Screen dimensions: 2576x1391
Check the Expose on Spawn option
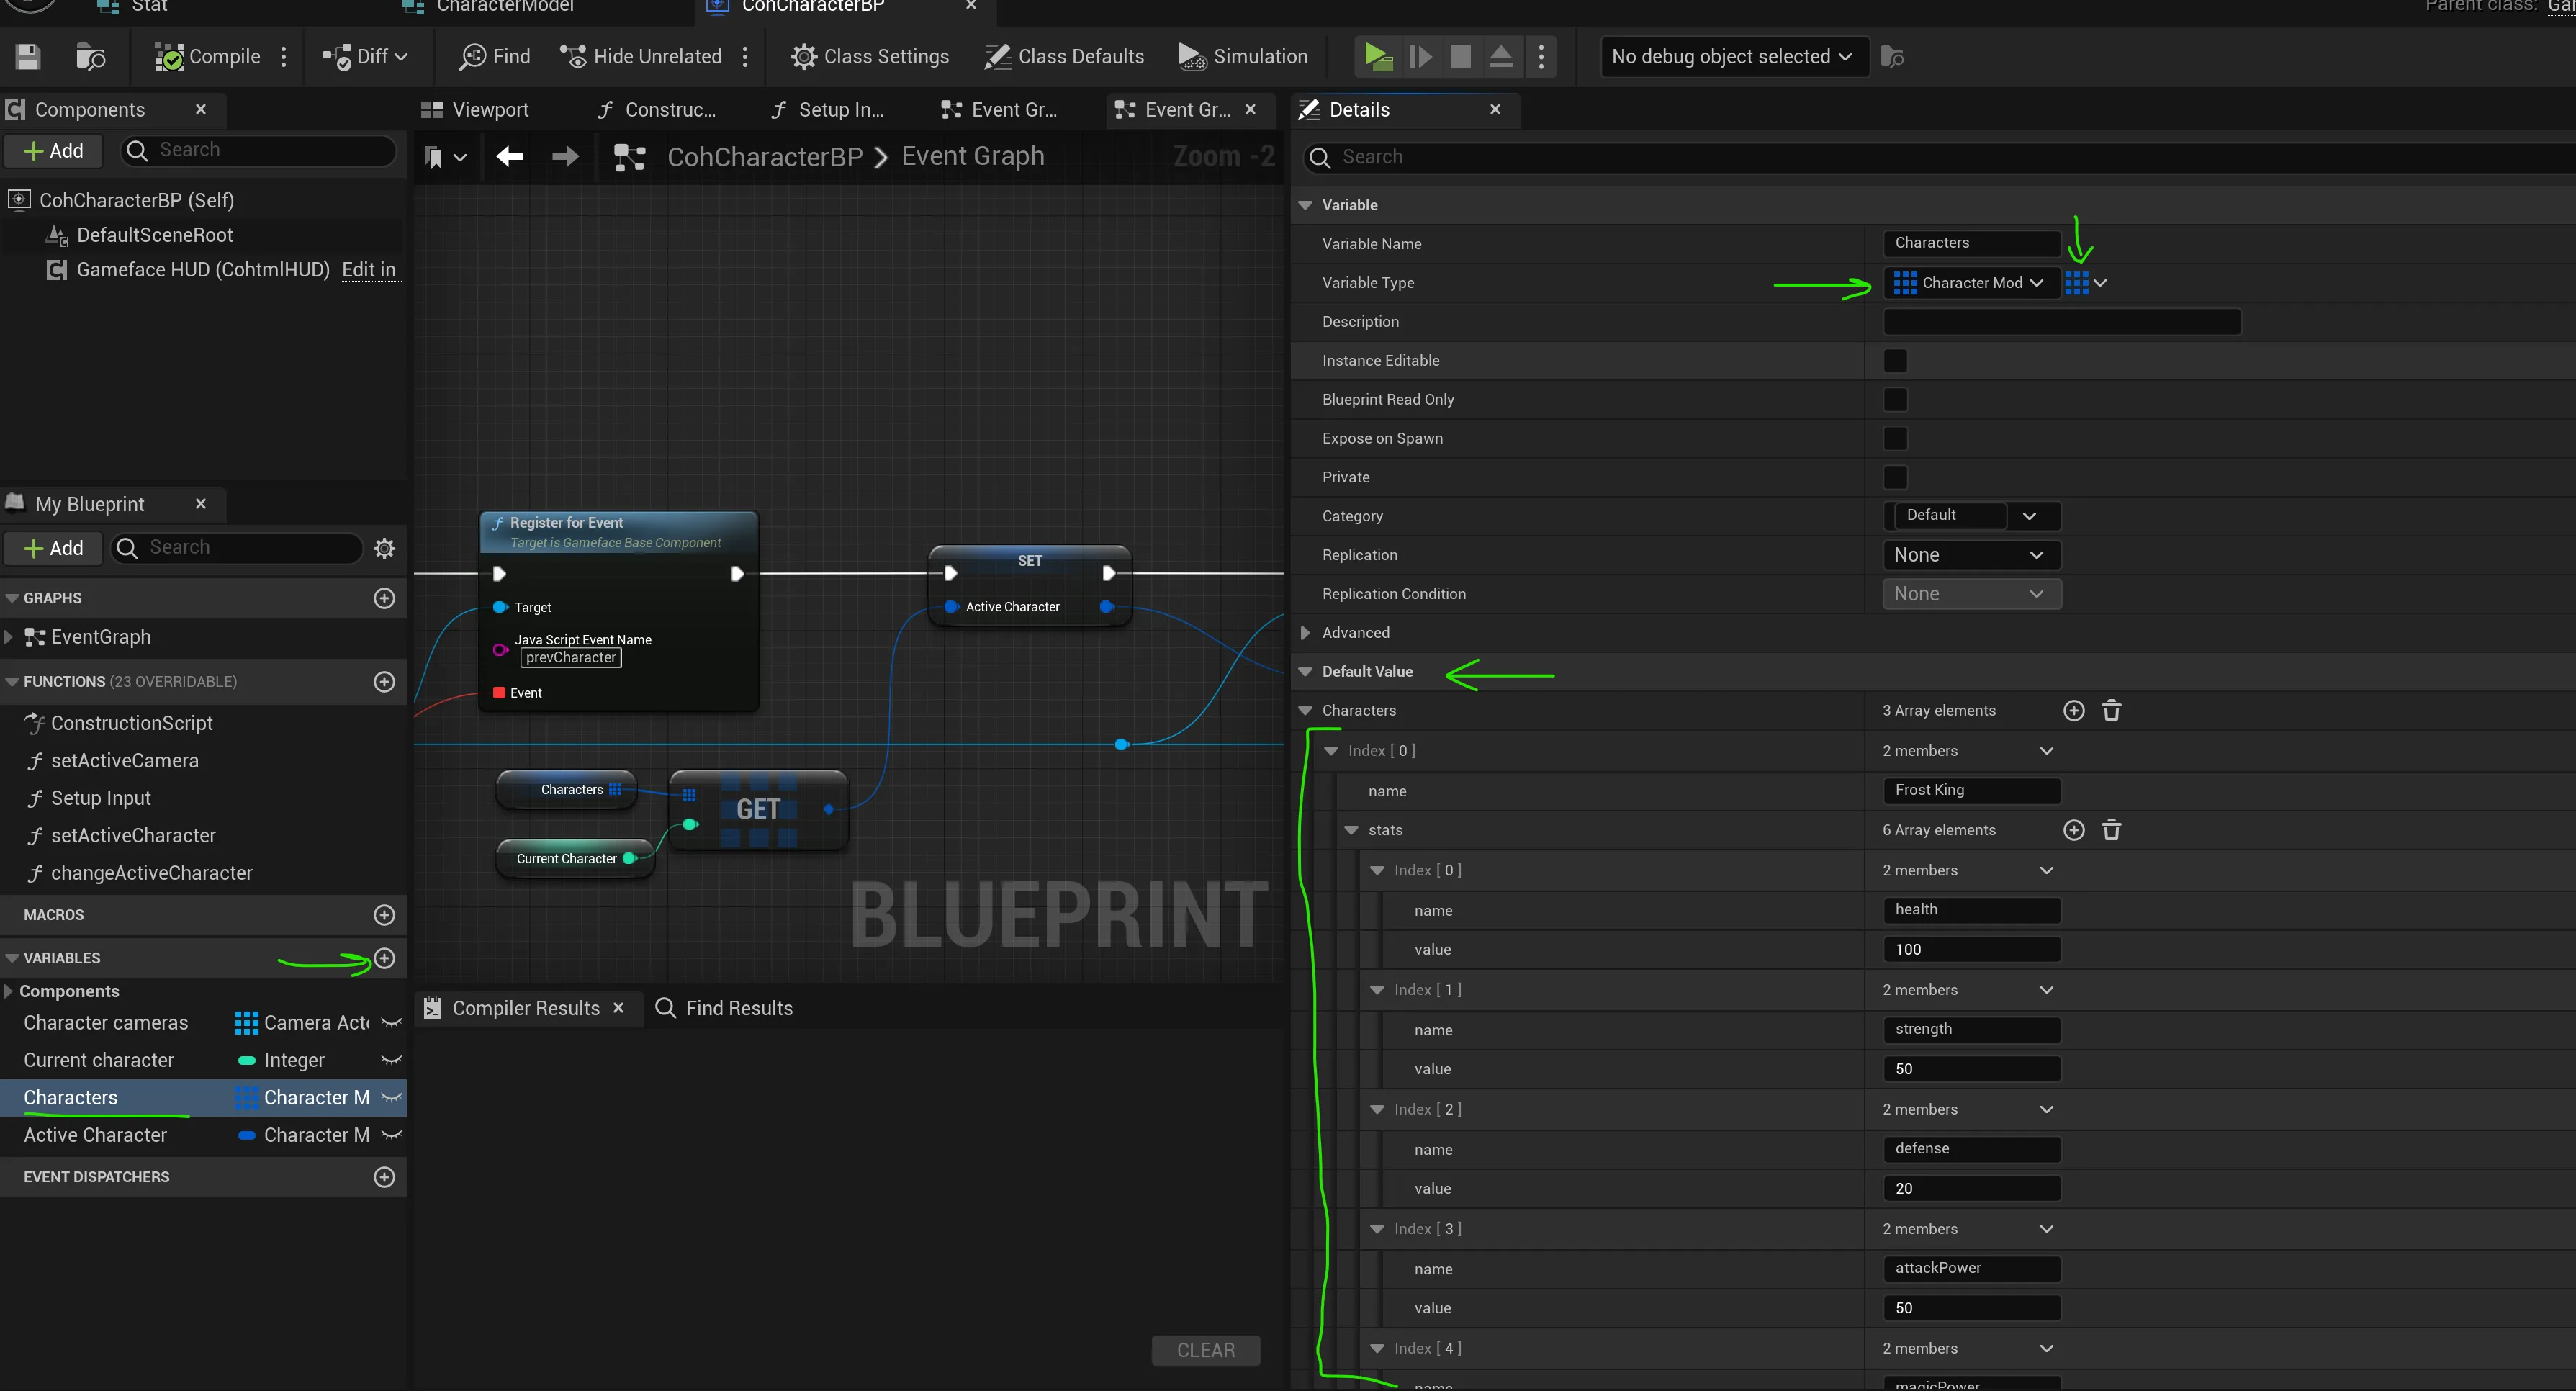pyautogui.click(x=1895, y=438)
